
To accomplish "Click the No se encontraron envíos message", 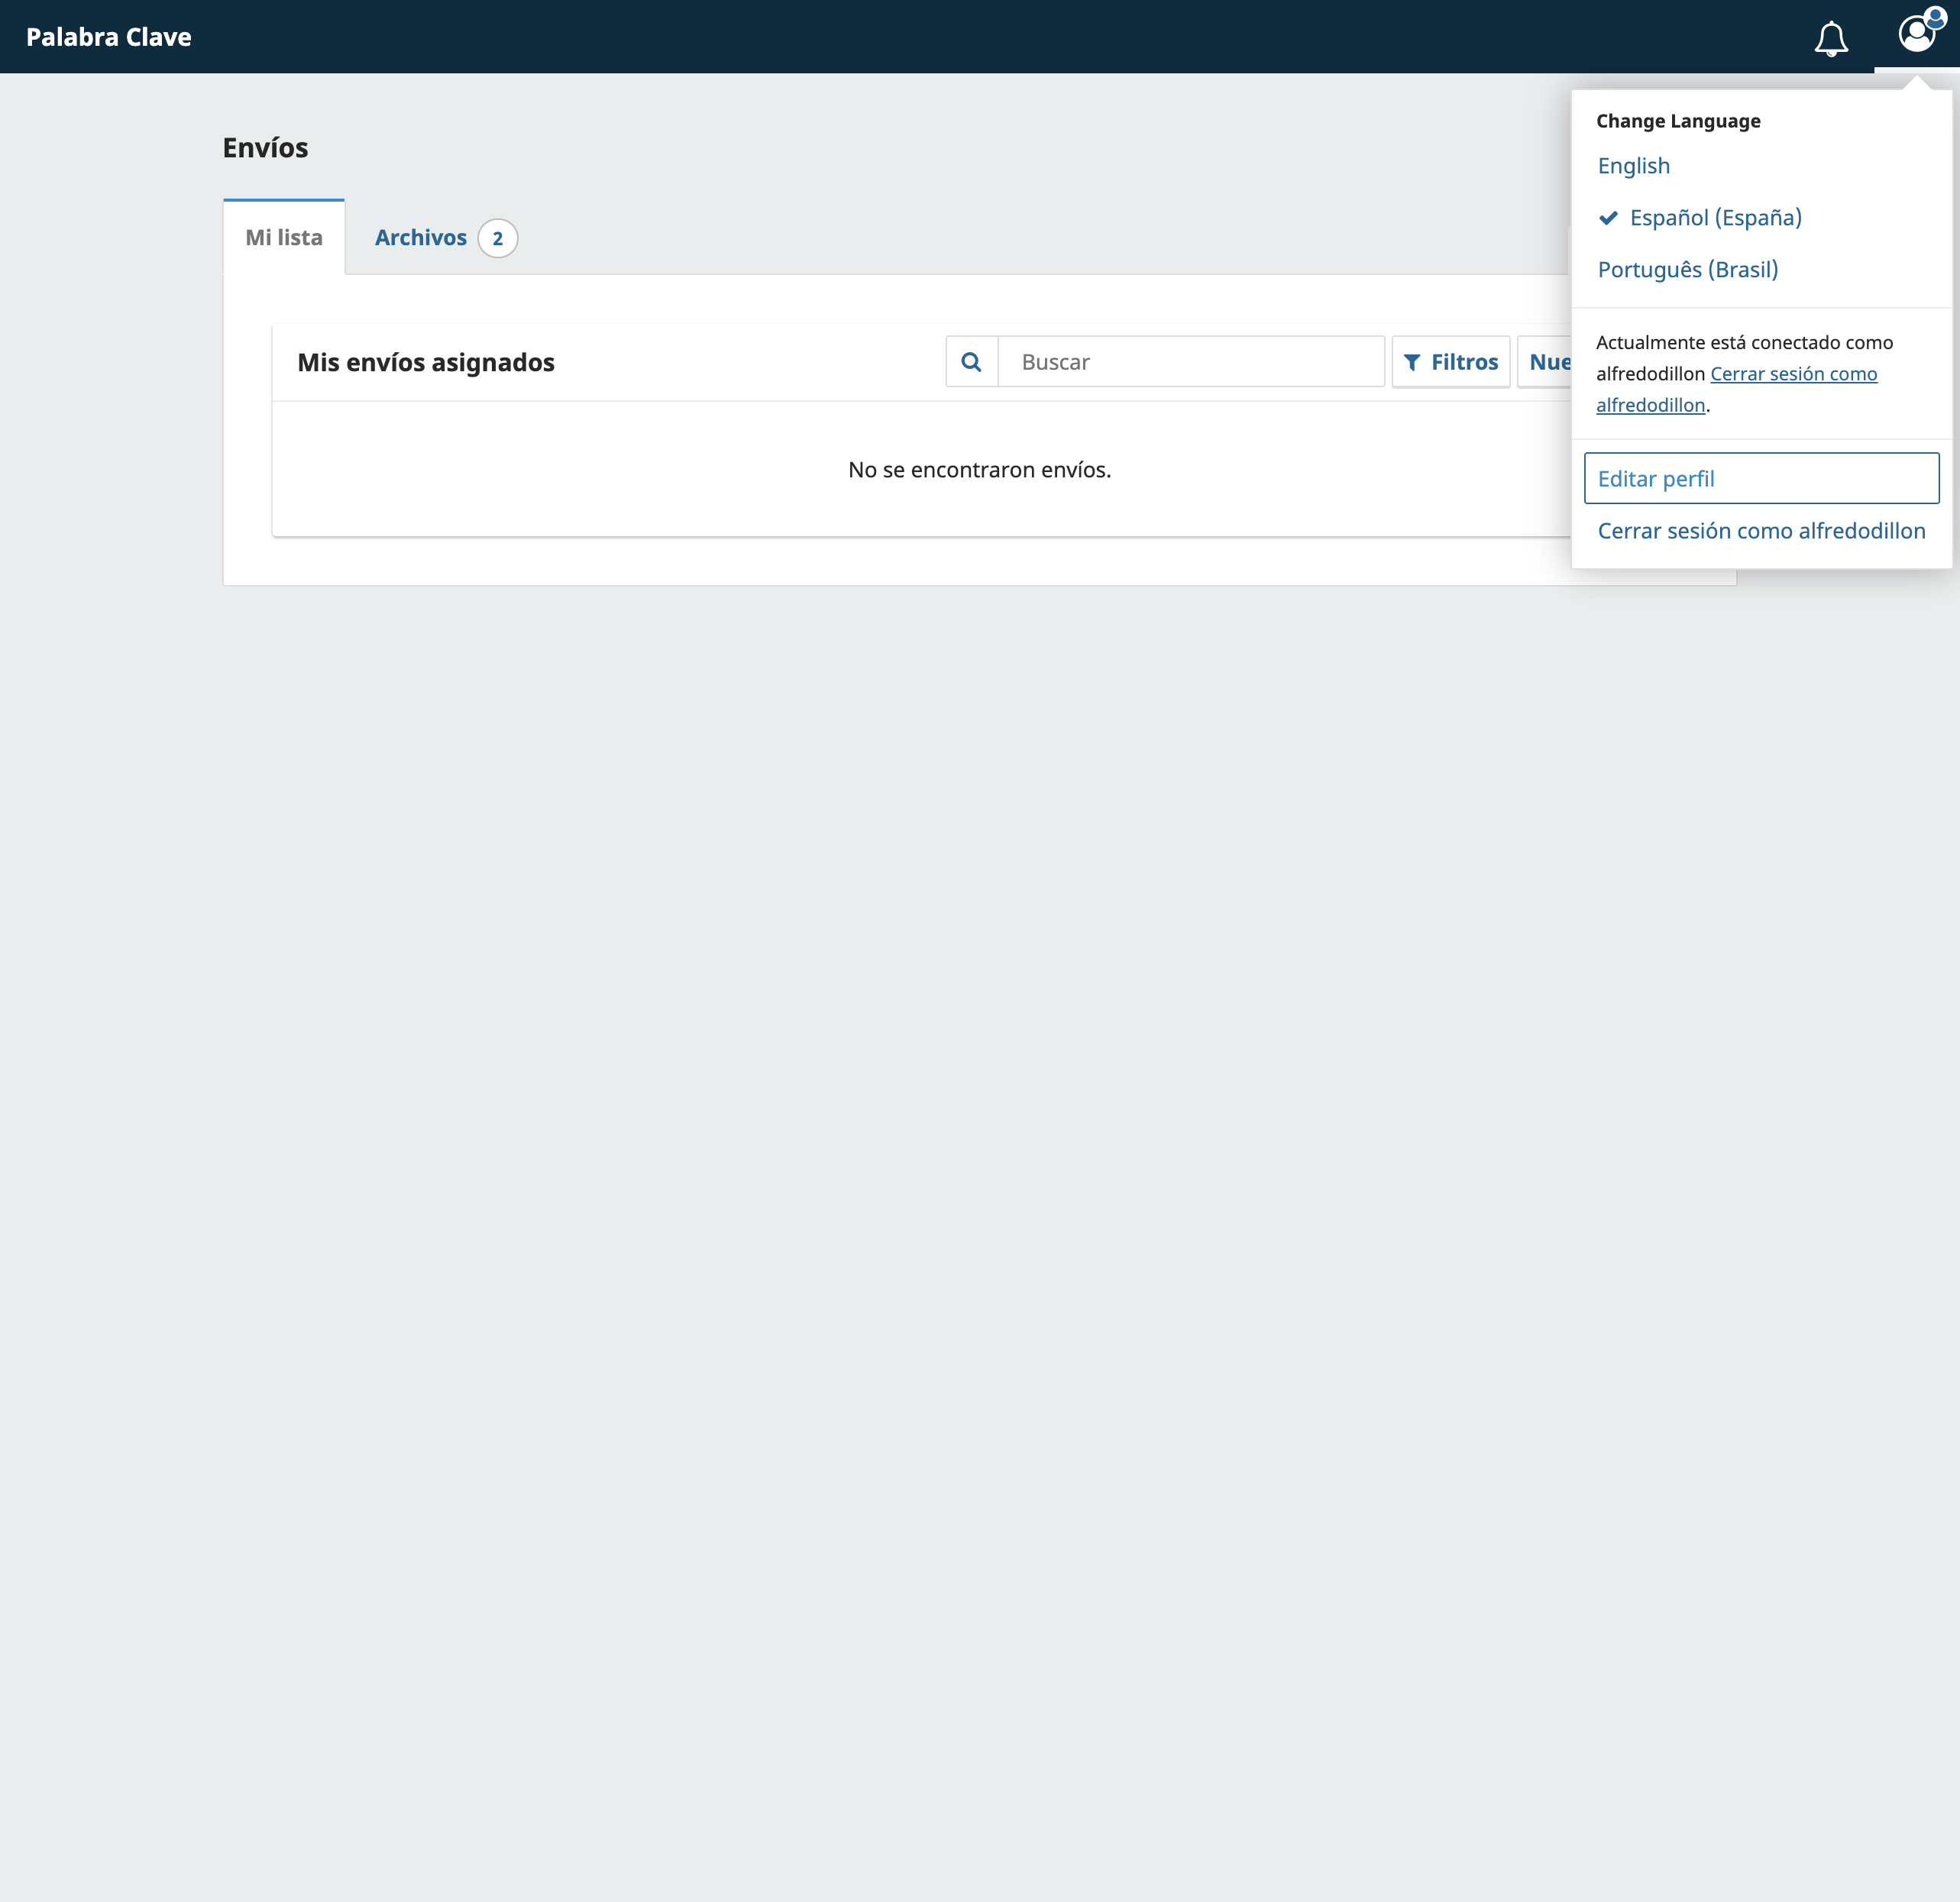I will (x=980, y=470).
